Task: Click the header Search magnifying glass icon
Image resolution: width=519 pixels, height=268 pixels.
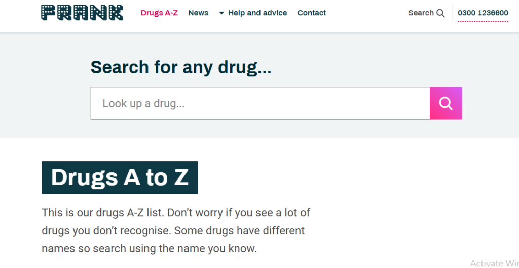Action: [x=440, y=13]
